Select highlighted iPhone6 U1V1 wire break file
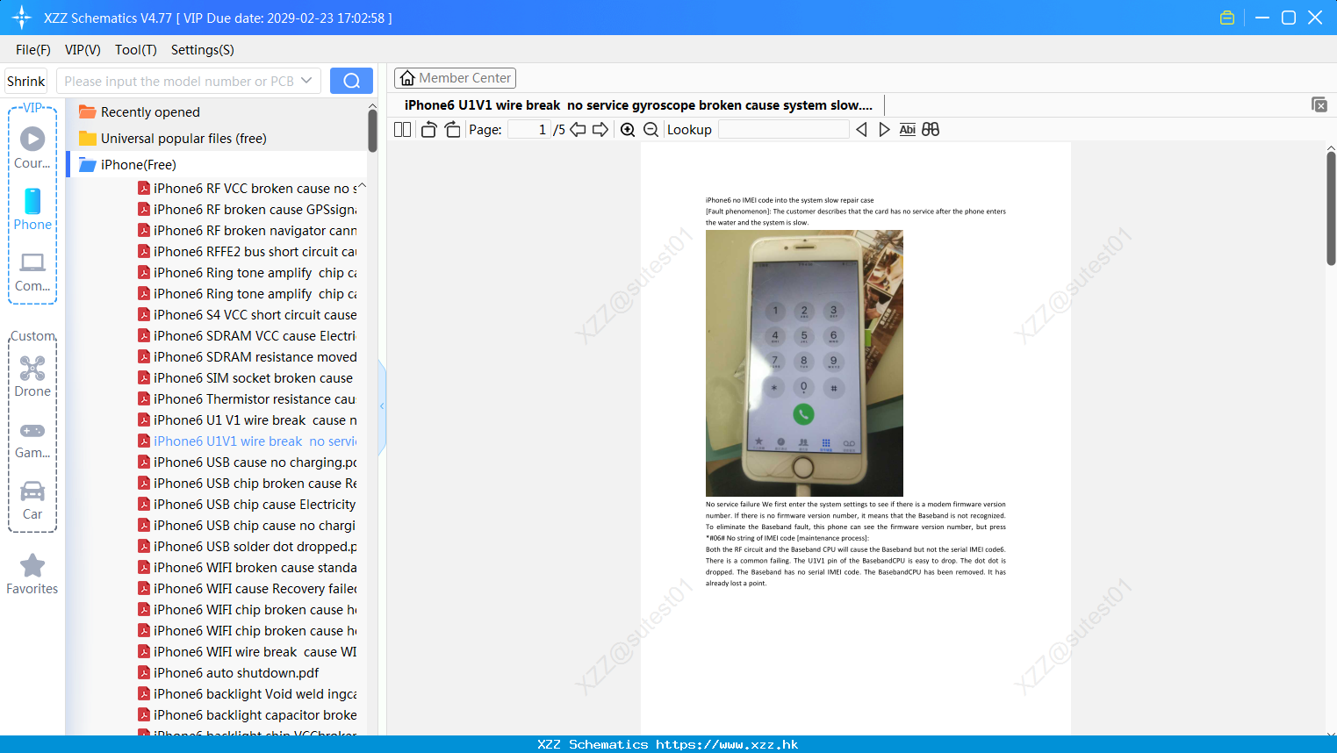Image resolution: width=1337 pixels, height=753 pixels. coord(248,441)
